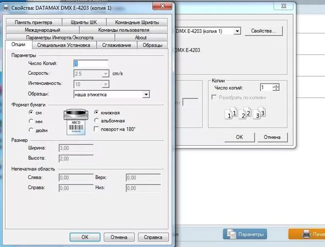Viewport: 325px width, 247px height.
Task: Close the properties dialog with the red X
Action: coord(162,6)
